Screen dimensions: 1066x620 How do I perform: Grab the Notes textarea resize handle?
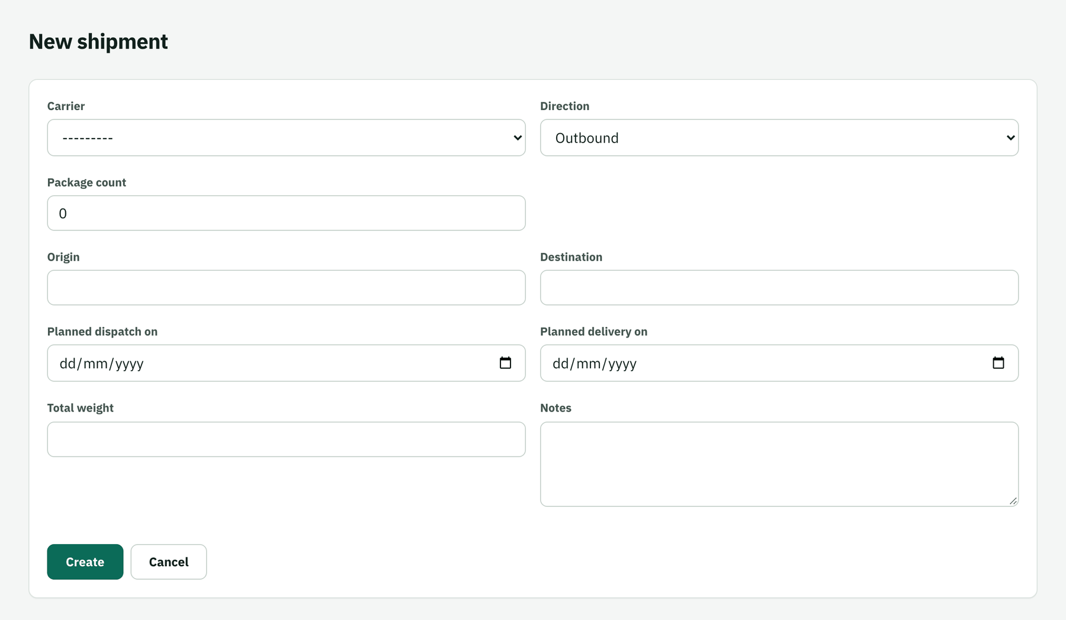(1013, 500)
